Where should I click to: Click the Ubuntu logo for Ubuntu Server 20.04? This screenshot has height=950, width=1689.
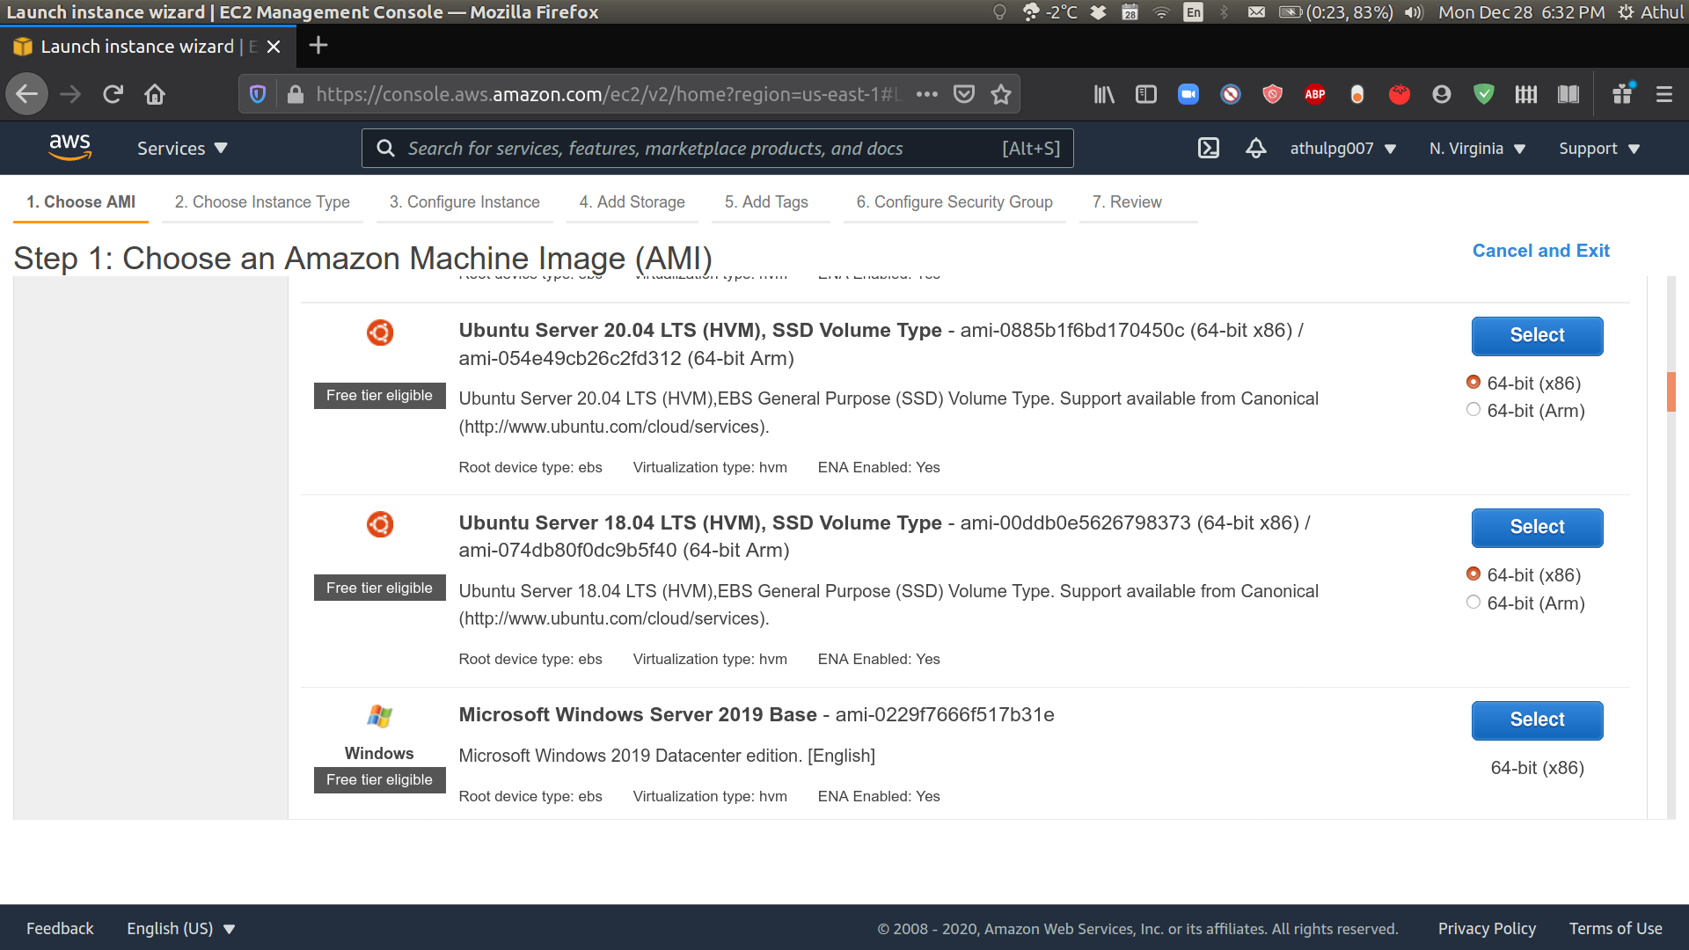click(380, 332)
